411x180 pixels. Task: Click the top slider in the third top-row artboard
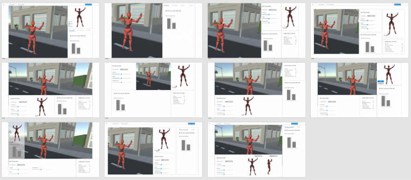(x=269, y=14)
